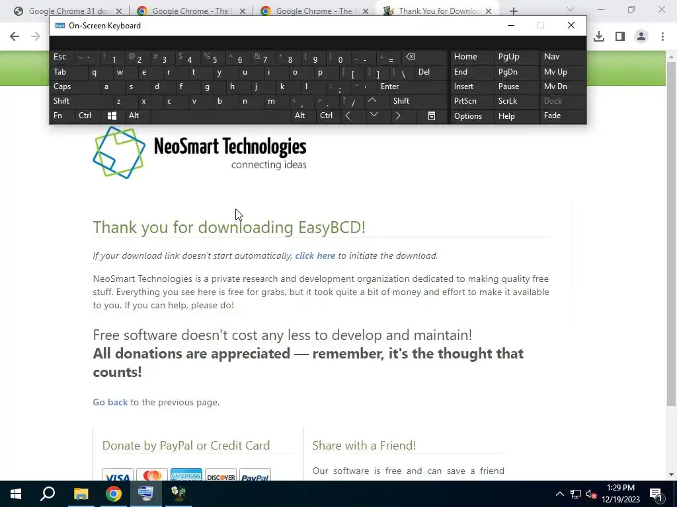
Task: Toggle Chrome side panel icon
Action: click(620, 36)
